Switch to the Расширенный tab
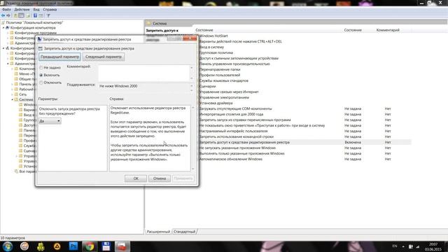Image resolution: width=448 pixels, height=252 pixels. [158, 232]
